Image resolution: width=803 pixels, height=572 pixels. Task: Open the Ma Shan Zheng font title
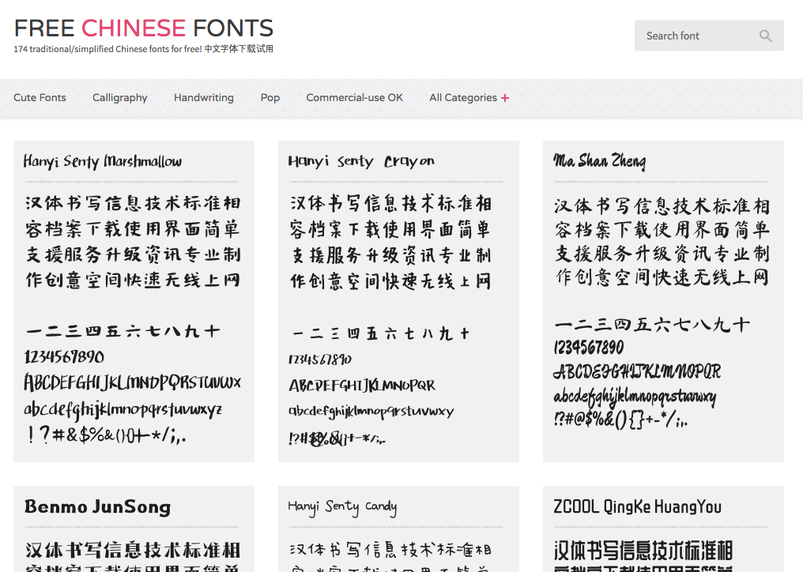(x=600, y=161)
